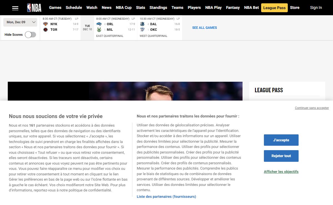Click the featured player image thumbnail
This screenshot has height=205, width=333.
[x=125, y=91]
